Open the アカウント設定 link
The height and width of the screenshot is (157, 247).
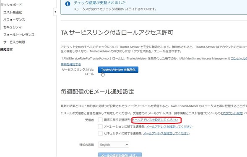click(x=232, y=113)
